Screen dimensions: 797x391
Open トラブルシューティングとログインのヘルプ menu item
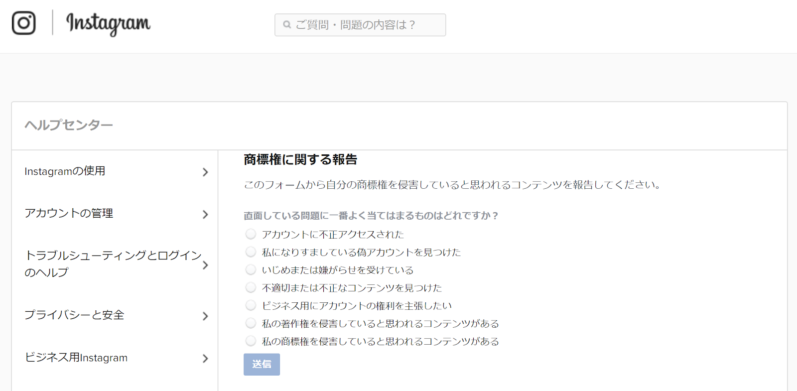point(113,264)
